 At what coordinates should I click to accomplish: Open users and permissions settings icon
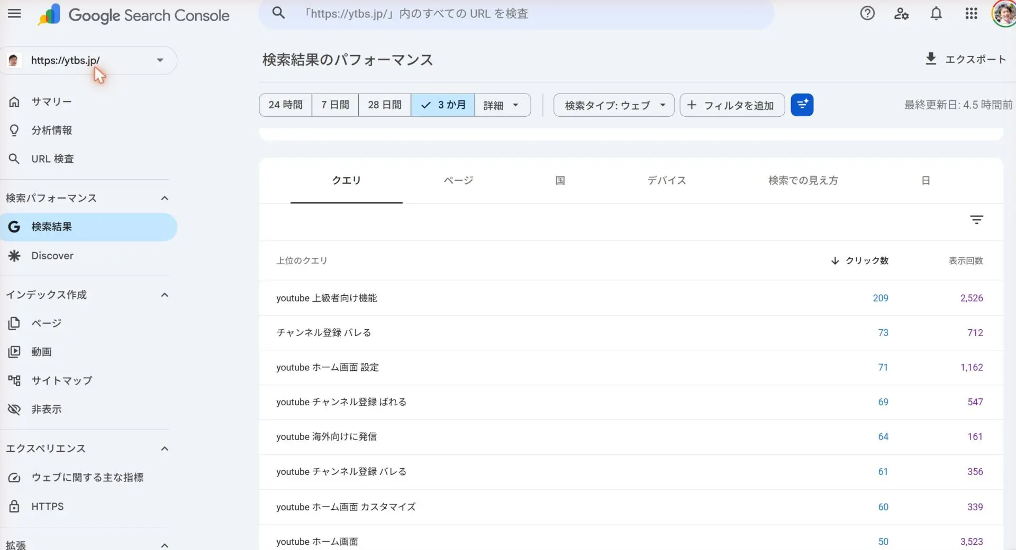coord(901,13)
